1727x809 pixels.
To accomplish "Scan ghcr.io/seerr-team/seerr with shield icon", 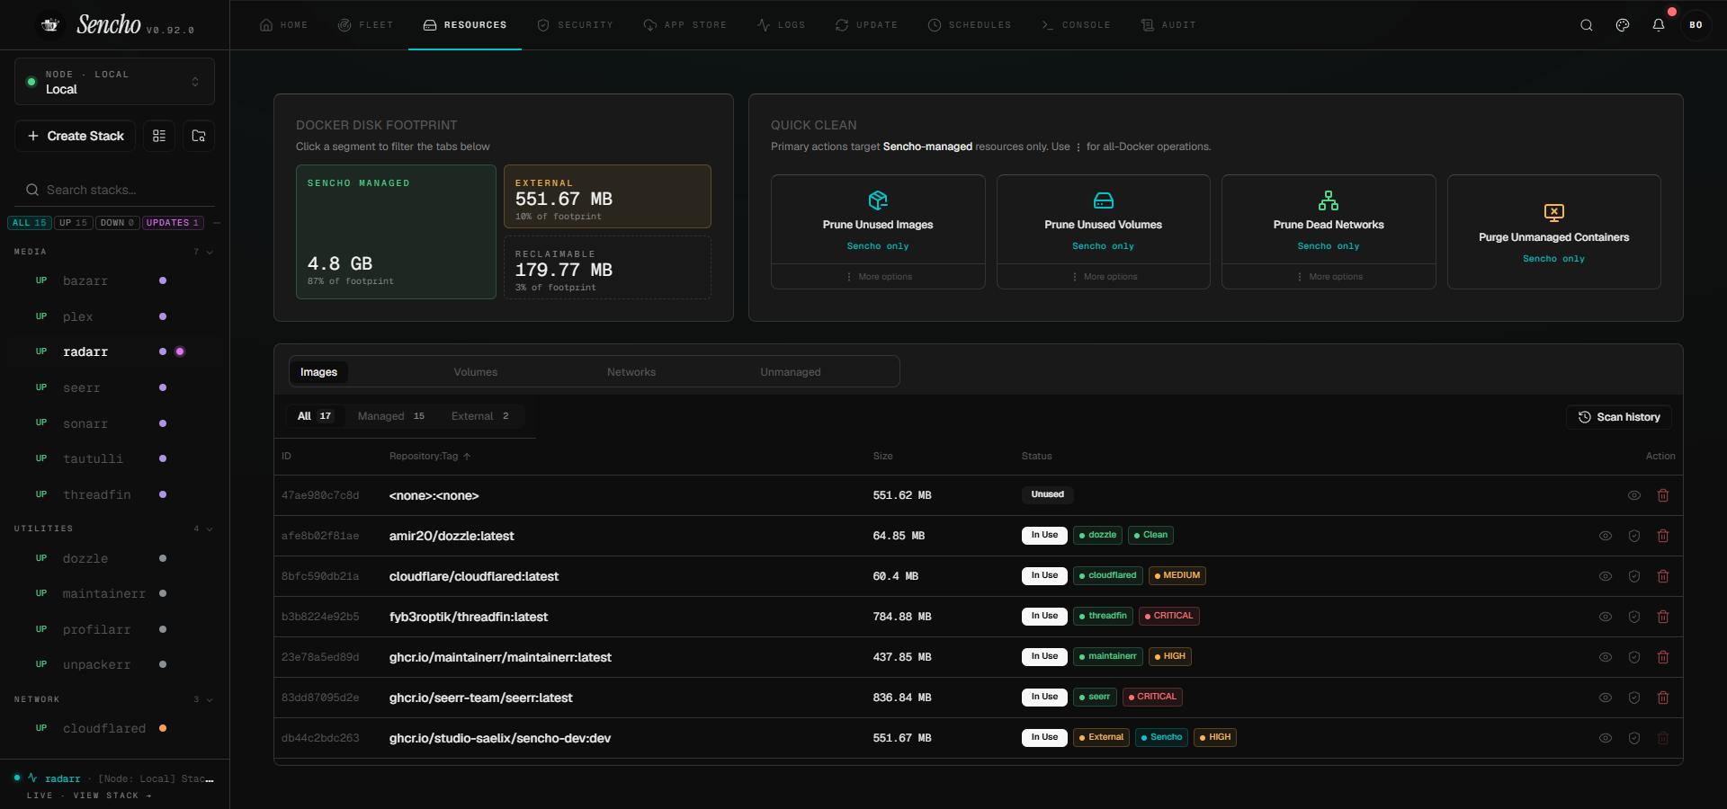I will point(1634,698).
